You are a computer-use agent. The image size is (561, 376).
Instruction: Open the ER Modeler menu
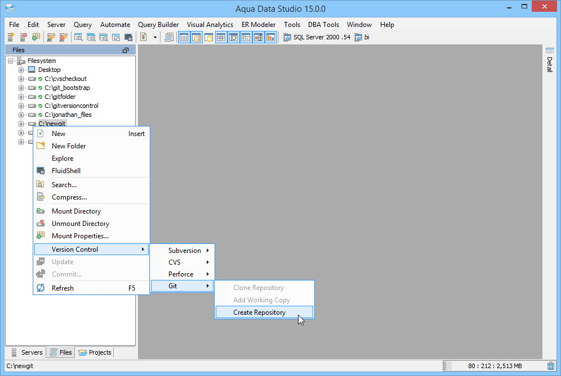[x=259, y=25]
